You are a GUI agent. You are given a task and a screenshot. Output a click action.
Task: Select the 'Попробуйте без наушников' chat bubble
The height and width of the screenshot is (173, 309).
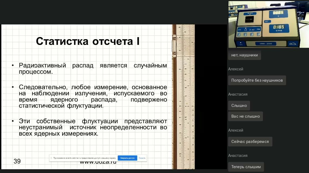click(257, 80)
